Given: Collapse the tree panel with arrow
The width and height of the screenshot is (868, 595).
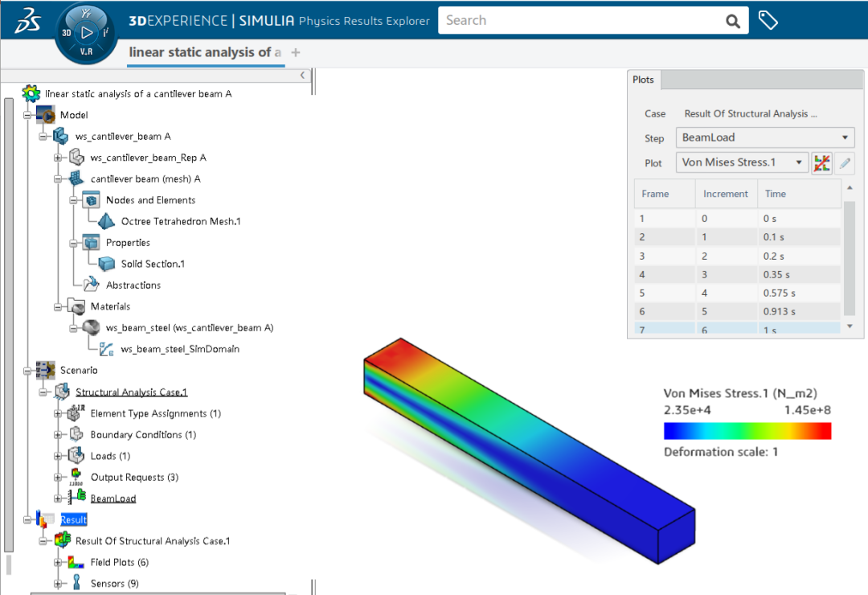Looking at the screenshot, I should point(303,75).
